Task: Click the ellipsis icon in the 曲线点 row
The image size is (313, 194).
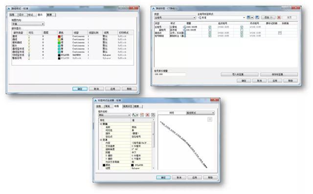Action: (280, 33)
